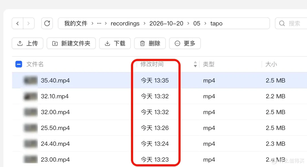Navigate to 2026-10-20 in breadcrumb
The width and height of the screenshot is (307, 167).
click(166, 24)
